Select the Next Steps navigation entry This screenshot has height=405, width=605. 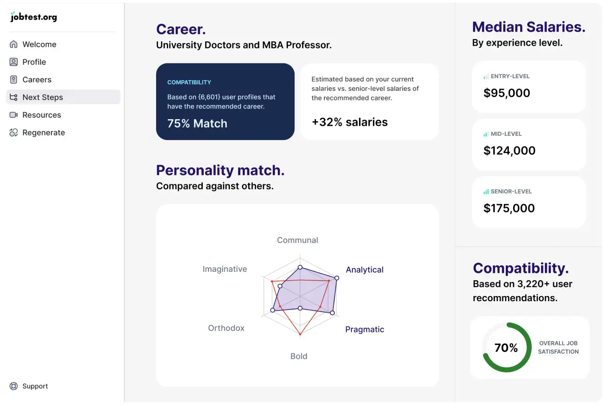pyautogui.click(x=43, y=97)
